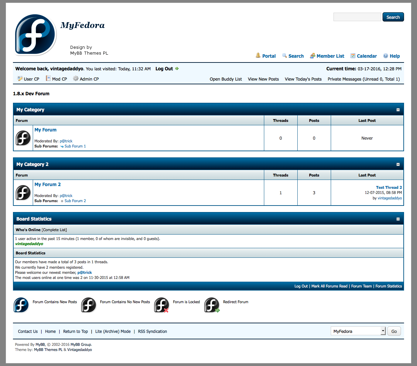Click green arrow icon beside Log Out

[x=177, y=69]
